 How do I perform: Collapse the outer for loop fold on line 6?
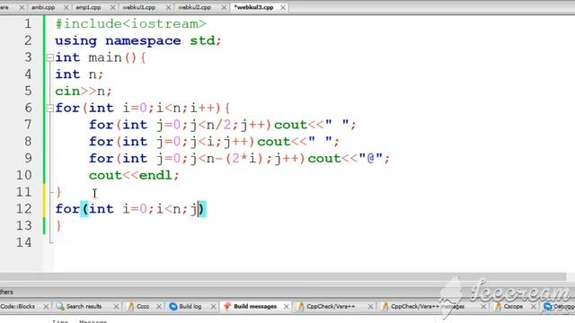point(50,108)
